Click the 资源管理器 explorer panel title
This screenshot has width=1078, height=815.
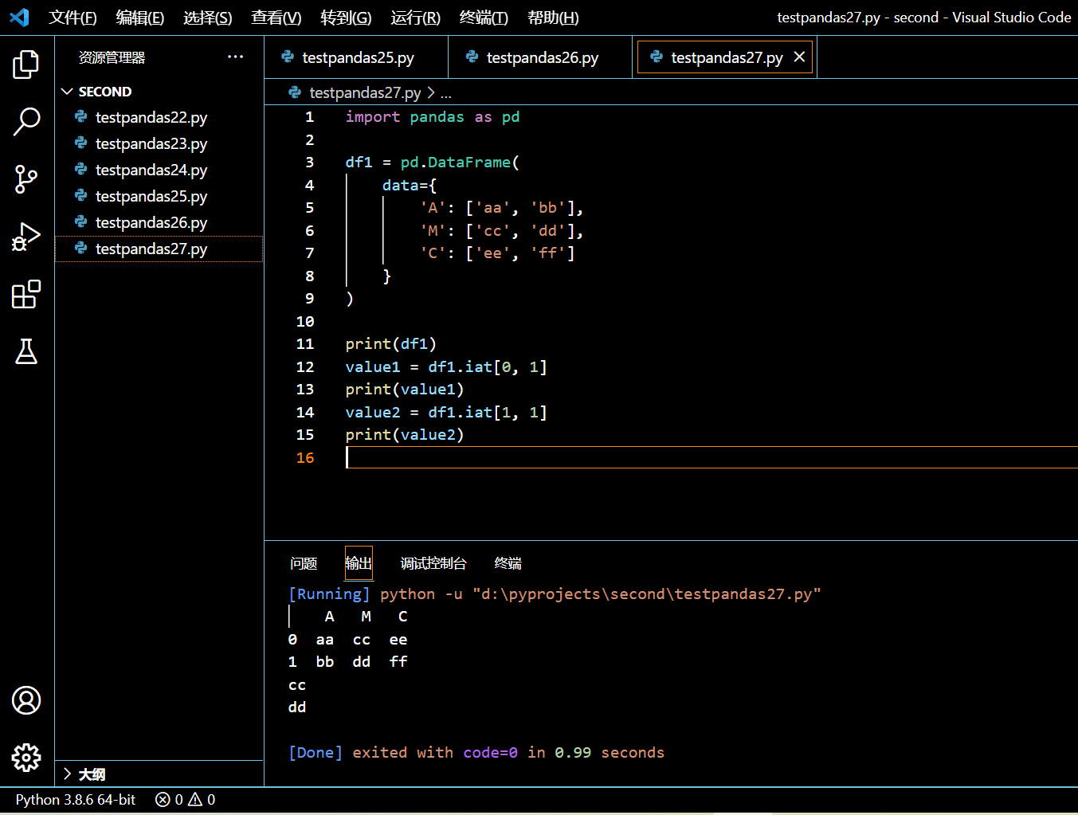(x=112, y=57)
